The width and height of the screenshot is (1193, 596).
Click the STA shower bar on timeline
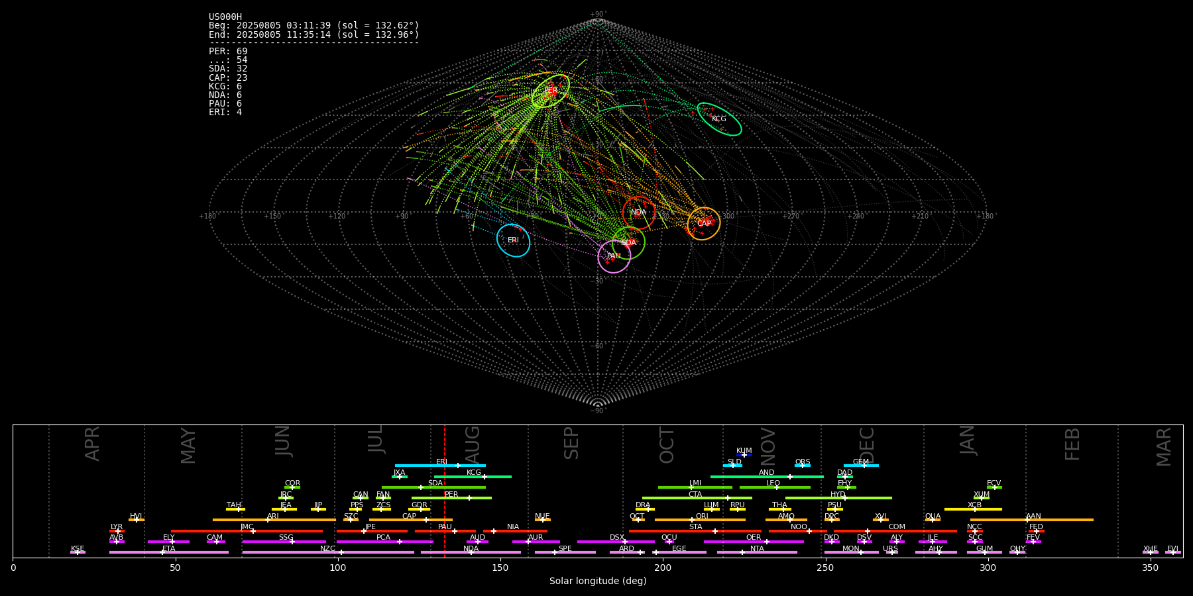[695, 531]
